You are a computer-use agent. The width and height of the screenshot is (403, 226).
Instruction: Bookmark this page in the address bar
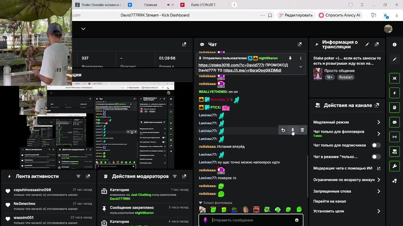(270, 15)
